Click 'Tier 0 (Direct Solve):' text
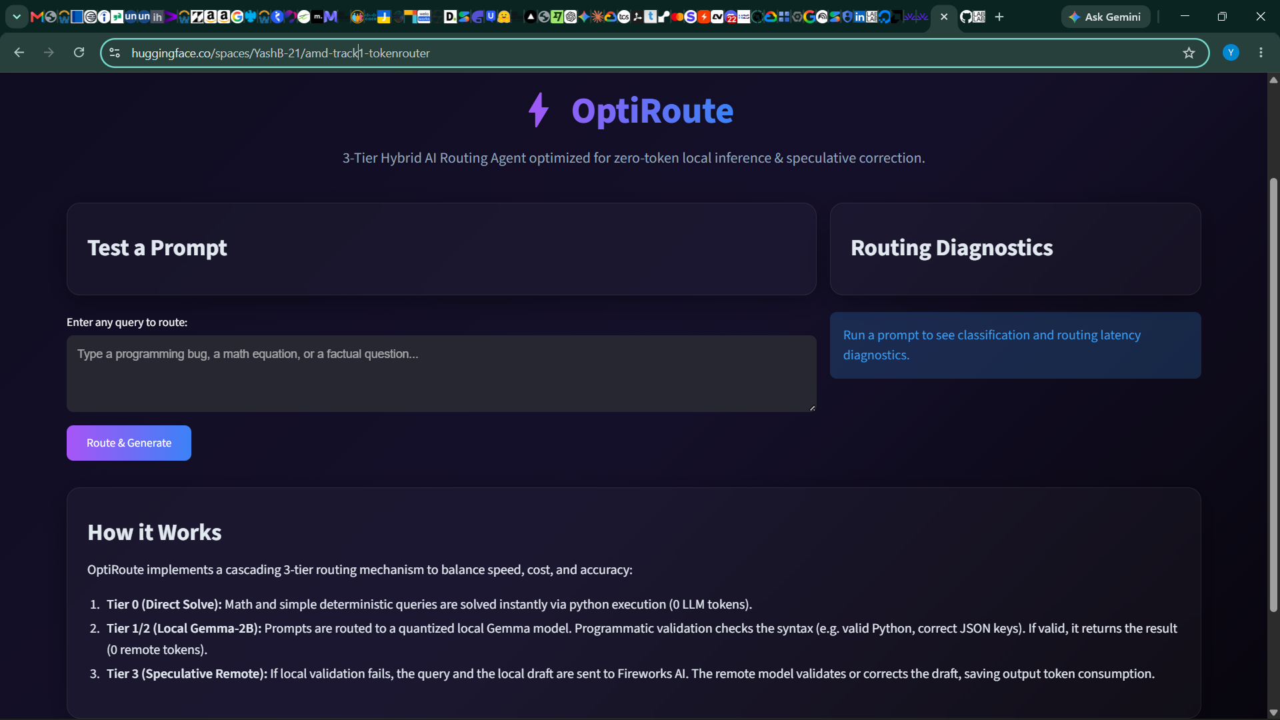The height and width of the screenshot is (720, 1280). click(x=164, y=604)
